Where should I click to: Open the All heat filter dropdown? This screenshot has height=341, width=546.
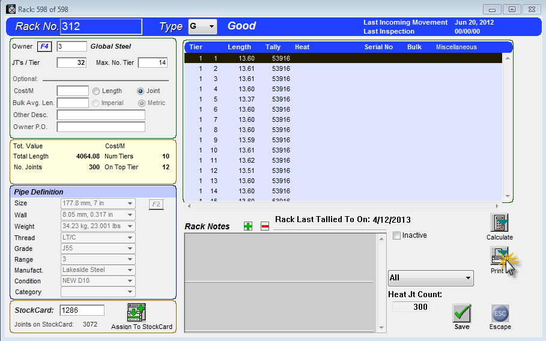(x=467, y=278)
